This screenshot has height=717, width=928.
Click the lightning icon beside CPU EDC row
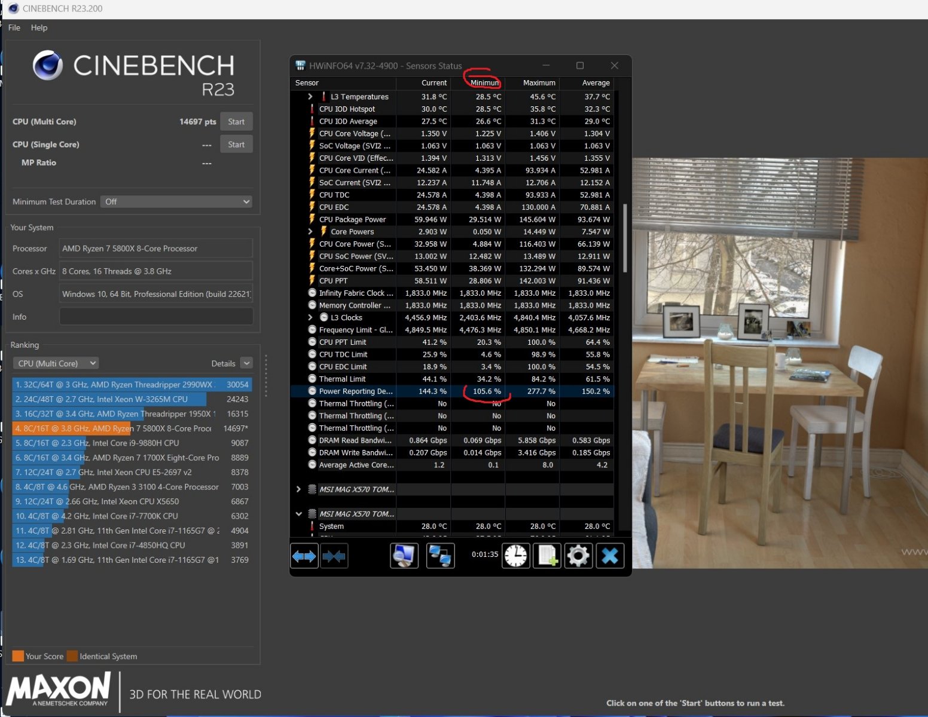point(312,207)
